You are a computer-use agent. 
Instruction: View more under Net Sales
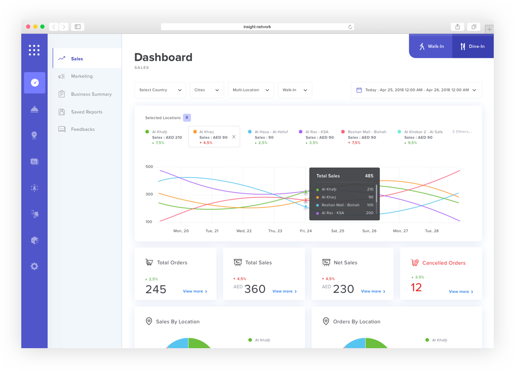pyautogui.click(x=373, y=291)
